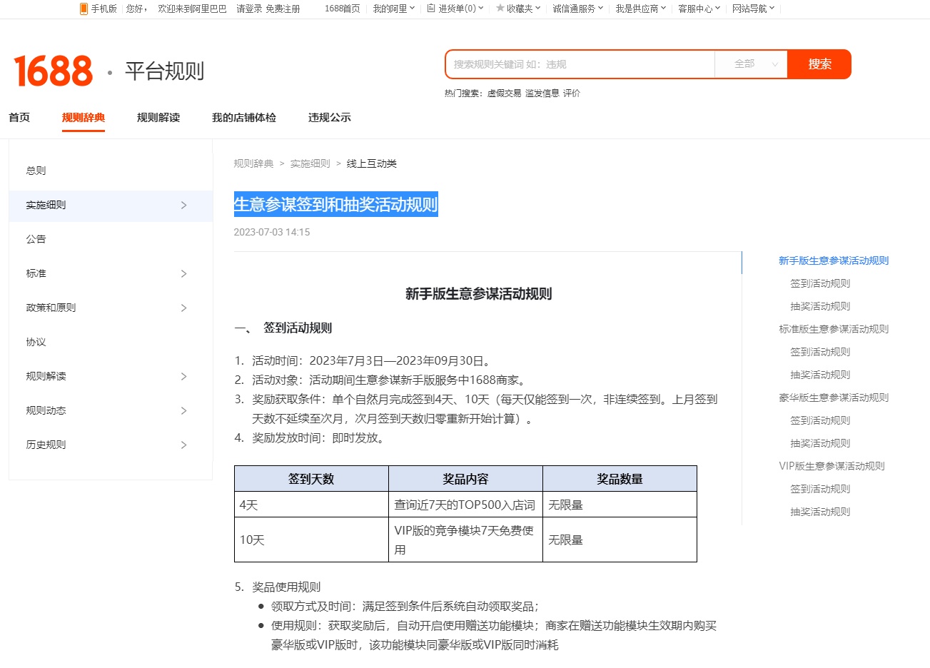Expand the 历史规则 sidebar chevron
Screen dimensions: 930x668
(183, 445)
